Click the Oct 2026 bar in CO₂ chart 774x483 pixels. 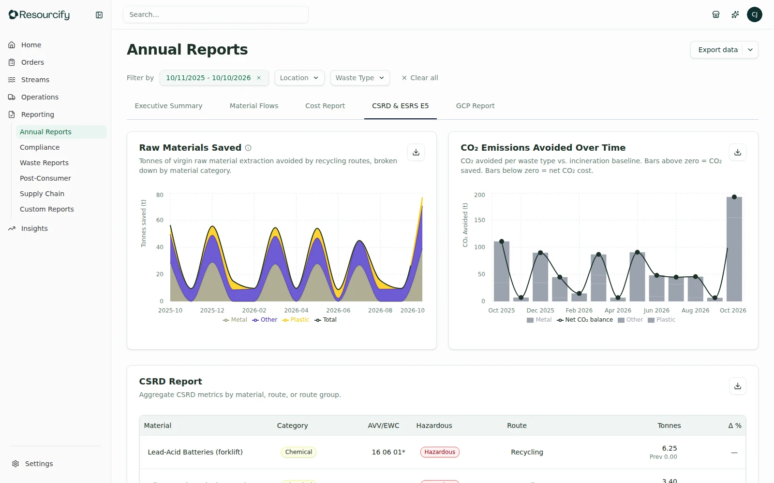pyautogui.click(x=734, y=249)
